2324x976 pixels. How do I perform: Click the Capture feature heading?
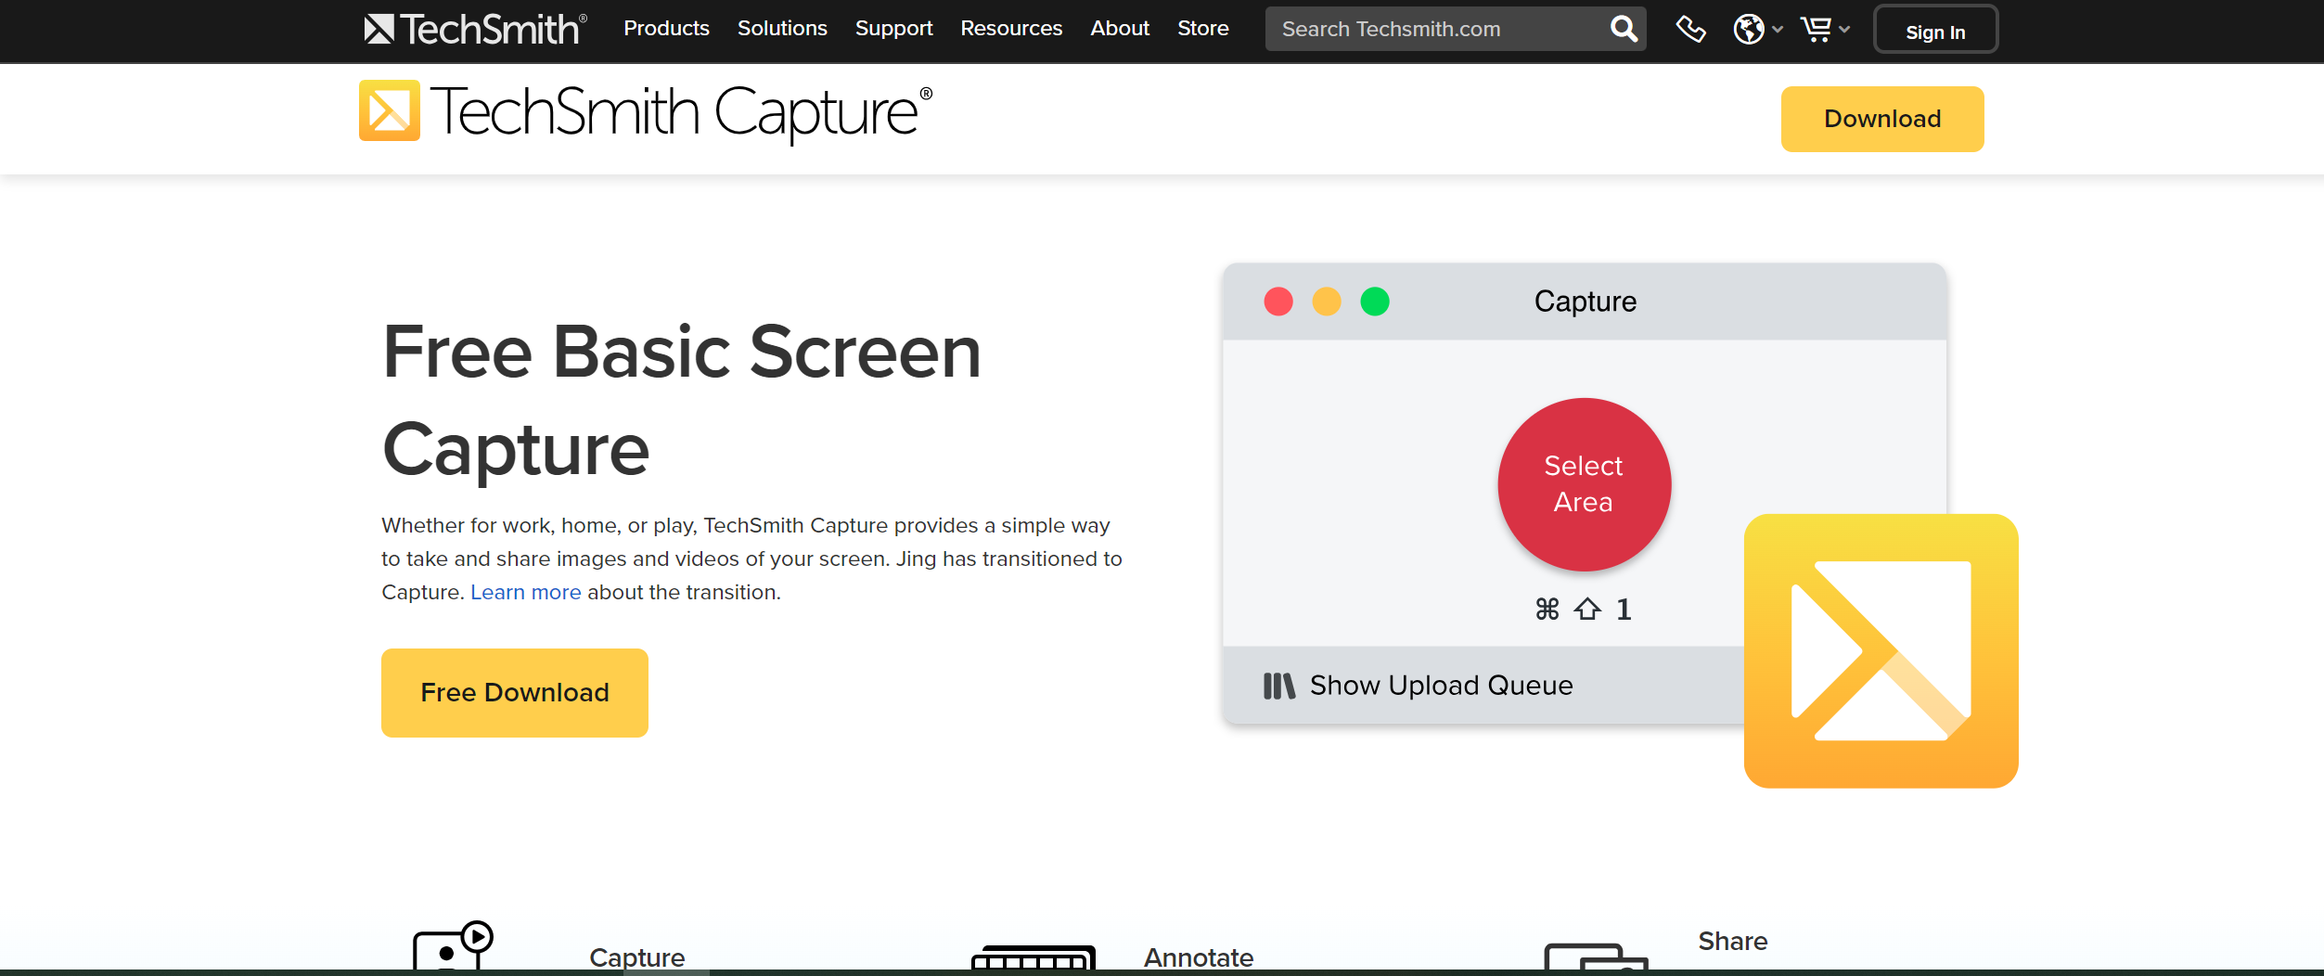click(x=636, y=957)
